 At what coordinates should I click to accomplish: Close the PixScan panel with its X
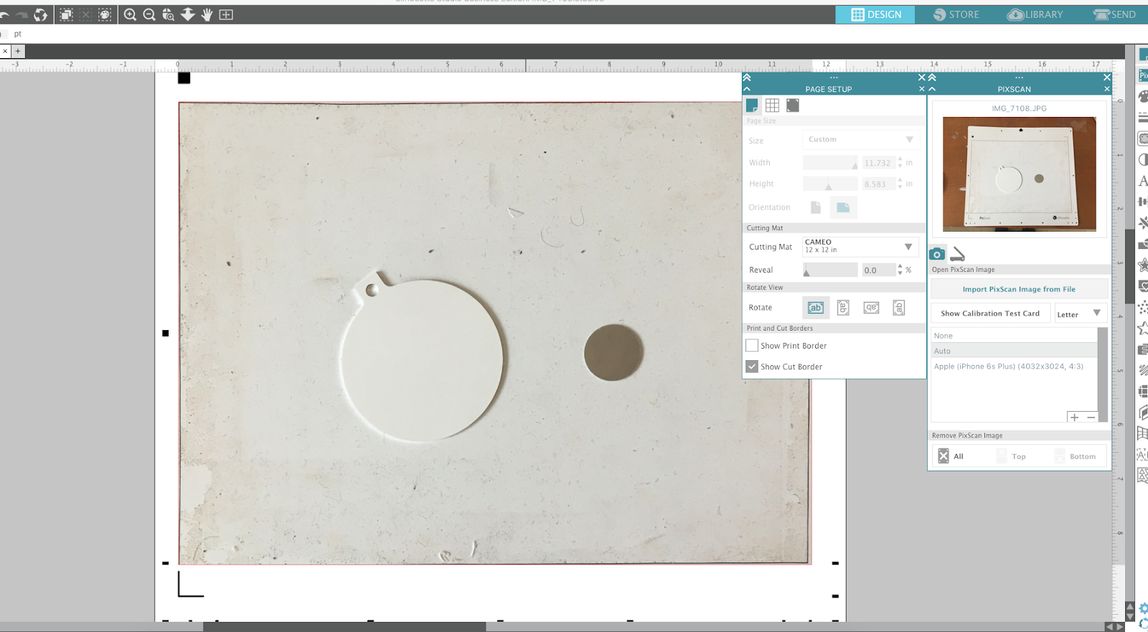click(1107, 89)
